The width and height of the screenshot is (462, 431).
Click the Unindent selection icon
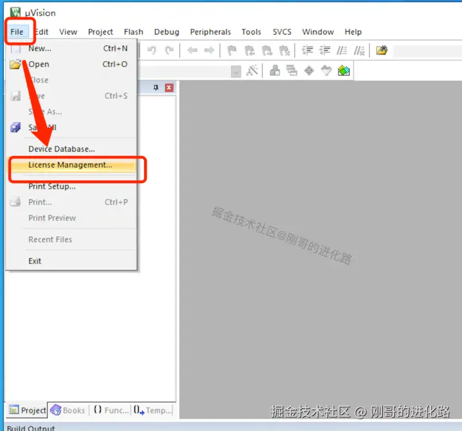click(324, 51)
